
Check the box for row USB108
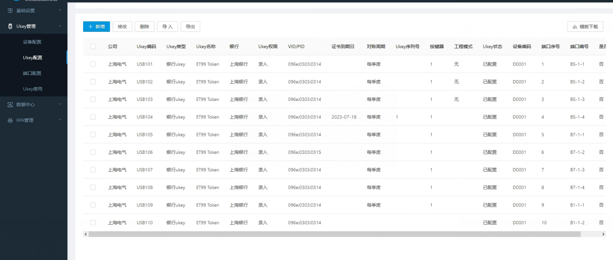click(93, 187)
